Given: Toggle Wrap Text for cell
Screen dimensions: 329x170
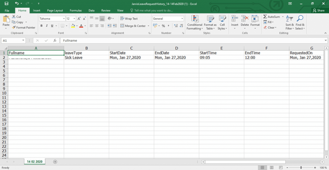Looking at the screenshot, I should [129, 19].
